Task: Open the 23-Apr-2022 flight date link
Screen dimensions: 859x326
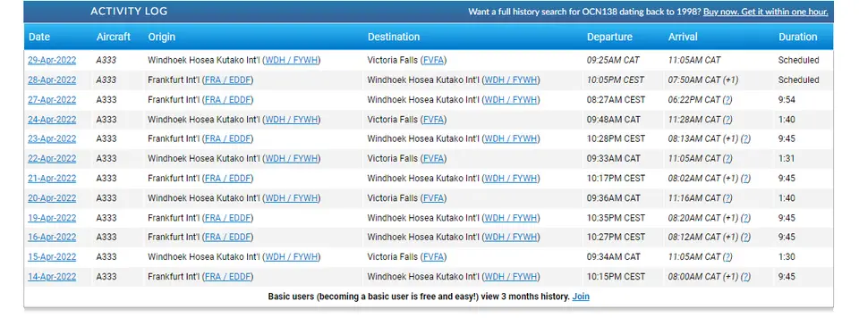Action: pyautogui.click(x=52, y=139)
